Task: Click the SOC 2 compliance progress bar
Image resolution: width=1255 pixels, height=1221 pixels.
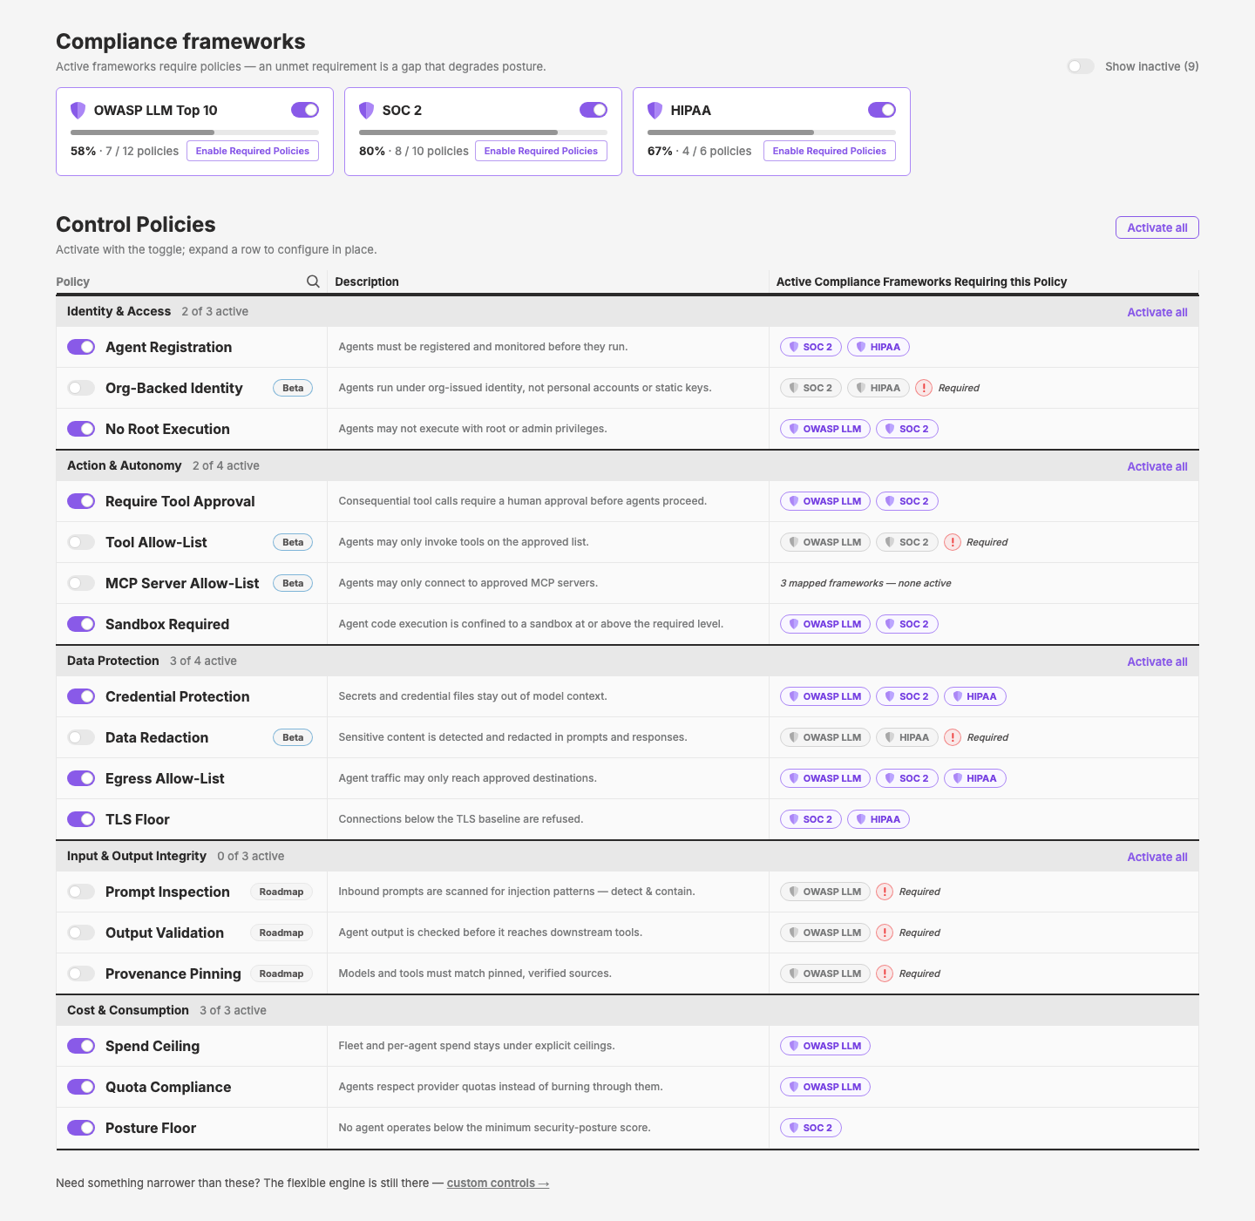Action: click(483, 132)
